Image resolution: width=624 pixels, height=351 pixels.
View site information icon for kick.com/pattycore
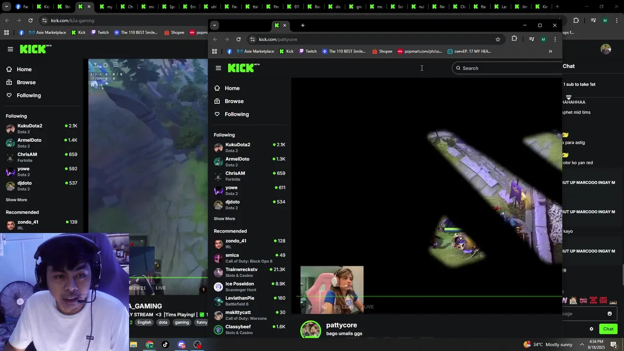tap(252, 39)
